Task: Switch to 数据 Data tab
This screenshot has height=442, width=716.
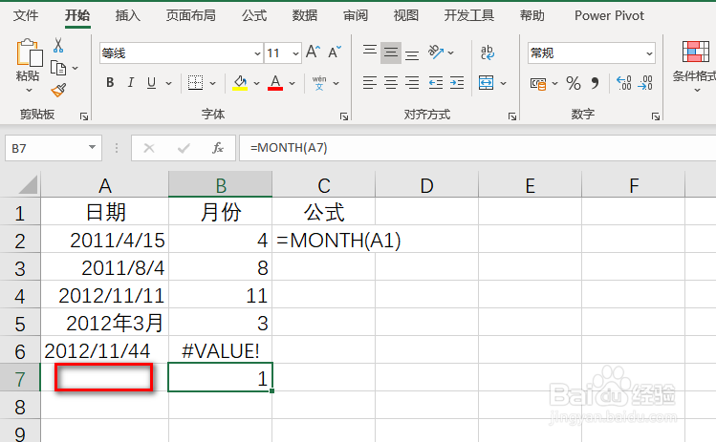Action: 305,15
